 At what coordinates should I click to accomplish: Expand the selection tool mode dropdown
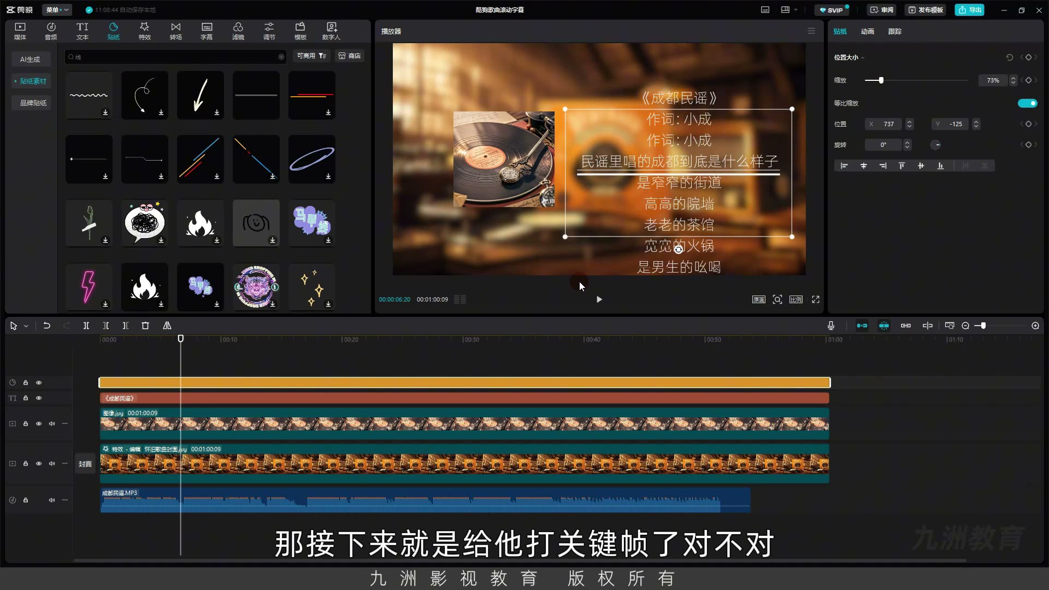point(26,326)
